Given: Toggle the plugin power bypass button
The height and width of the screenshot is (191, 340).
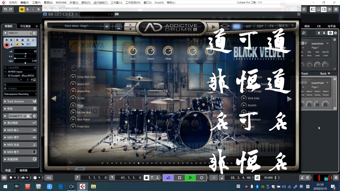Looking at the screenshot, I should [45, 14].
